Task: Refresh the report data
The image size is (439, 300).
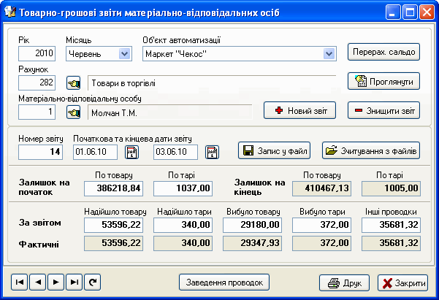Action: pos(92,282)
